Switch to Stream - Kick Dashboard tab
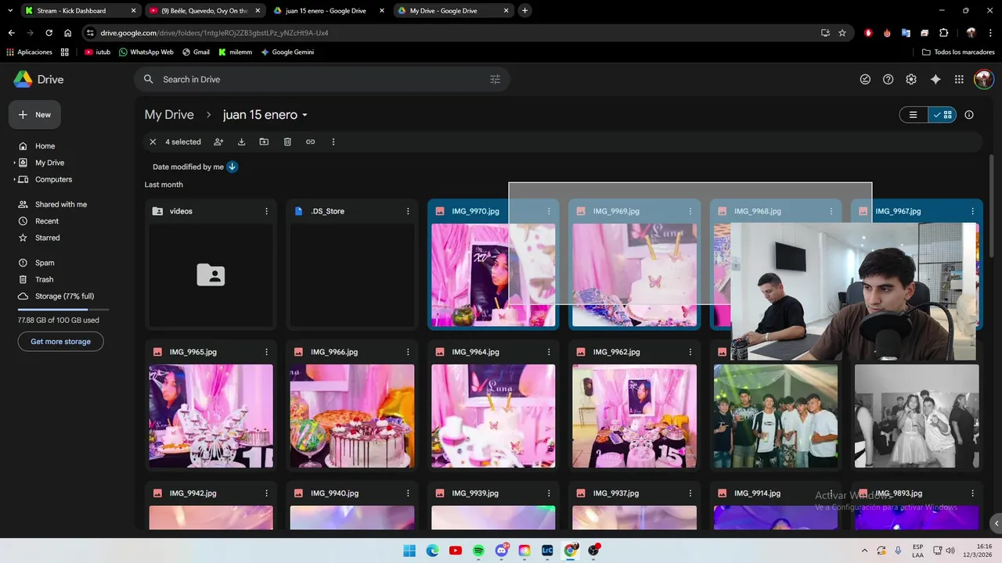1002x563 pixels. [x=81, y=11]
